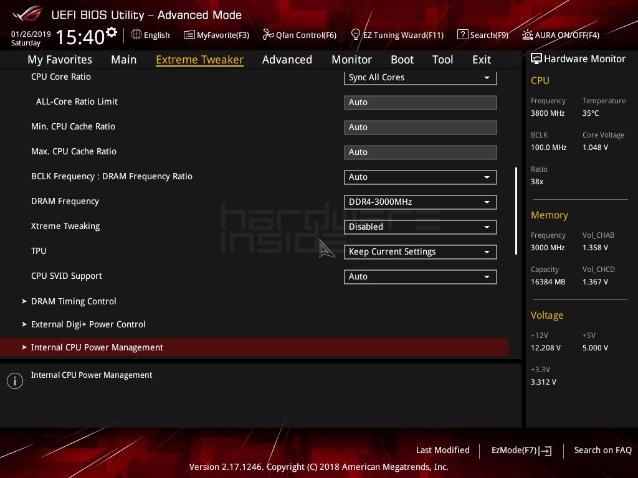Click the MyFavorite list icon
Screen dimensions: 638x478
(189, 35)
